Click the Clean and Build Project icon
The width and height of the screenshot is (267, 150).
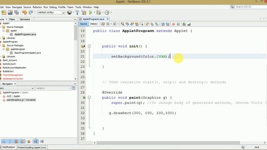(x=84, y=12)
